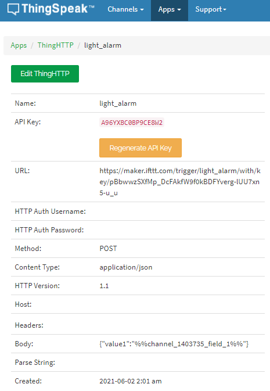Open the Support dropdown menu
This screenshot has width=270, height=391.
coord(211,9)
